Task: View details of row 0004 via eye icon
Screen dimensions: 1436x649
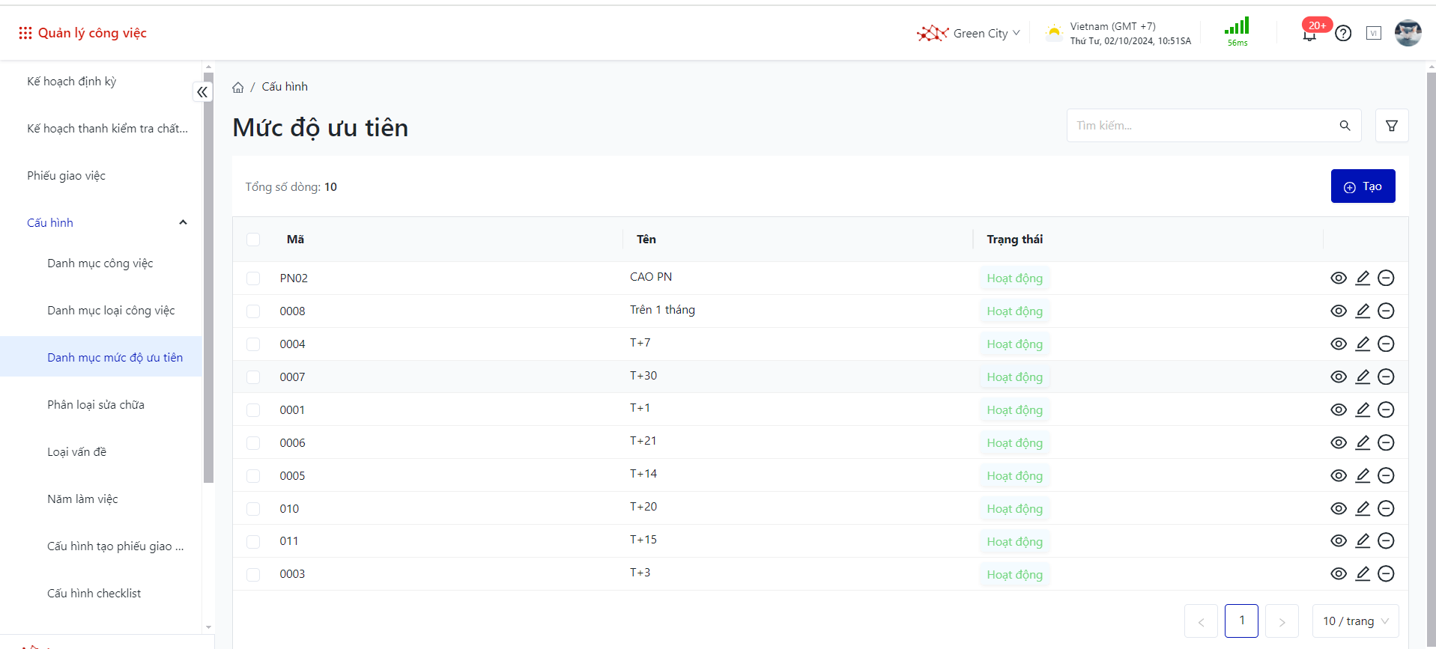Action: click(x=1339, y=344)
